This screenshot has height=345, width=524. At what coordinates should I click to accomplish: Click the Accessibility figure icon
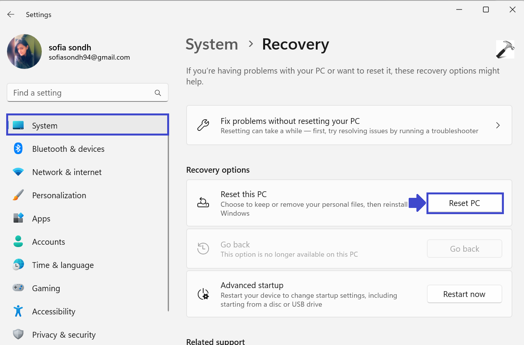click(x=18, y=311)
